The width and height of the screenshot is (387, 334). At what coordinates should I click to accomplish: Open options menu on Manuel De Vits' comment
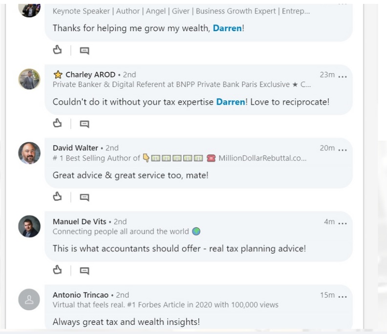click(x=343, y=223)
